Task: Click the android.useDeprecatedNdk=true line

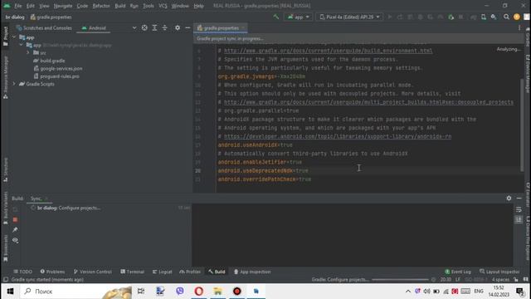Action: [x=263, y=170]
